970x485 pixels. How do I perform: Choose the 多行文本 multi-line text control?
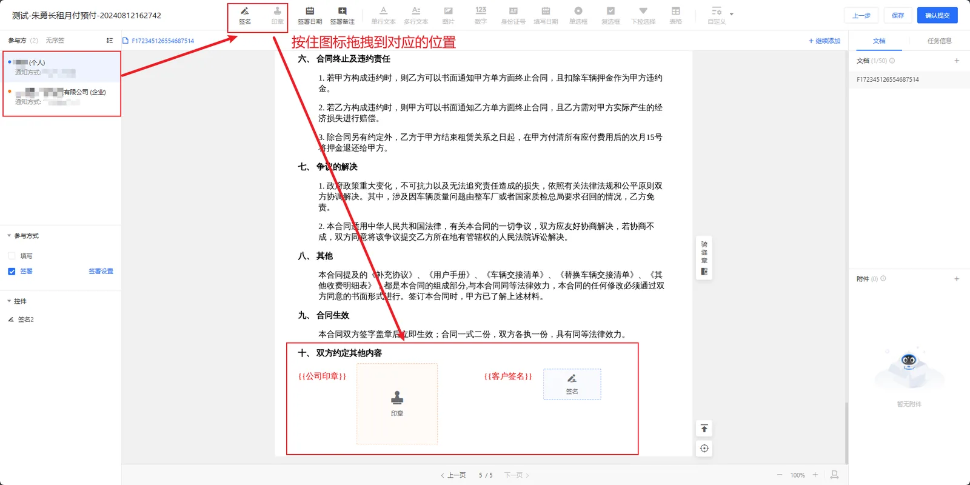pyautogui.click(x=416, y=16)
